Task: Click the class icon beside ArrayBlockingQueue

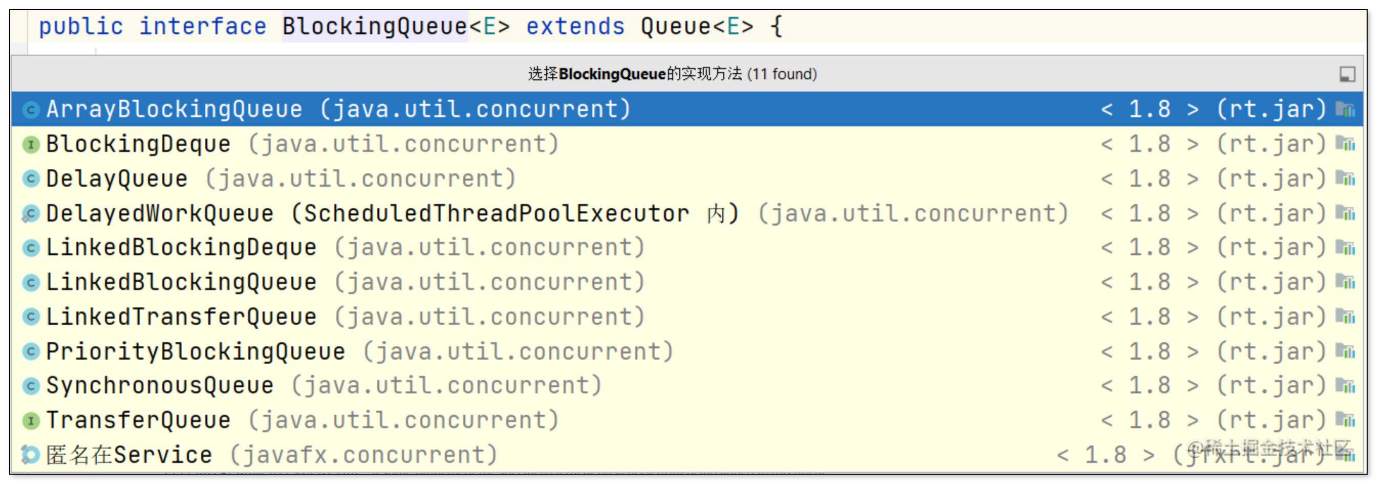Action: tap(31, 110)
